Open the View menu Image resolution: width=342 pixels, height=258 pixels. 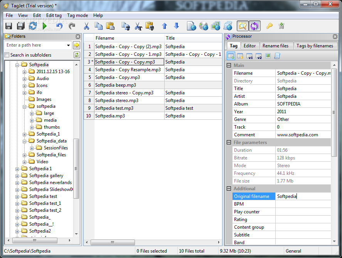pos(23,15)
